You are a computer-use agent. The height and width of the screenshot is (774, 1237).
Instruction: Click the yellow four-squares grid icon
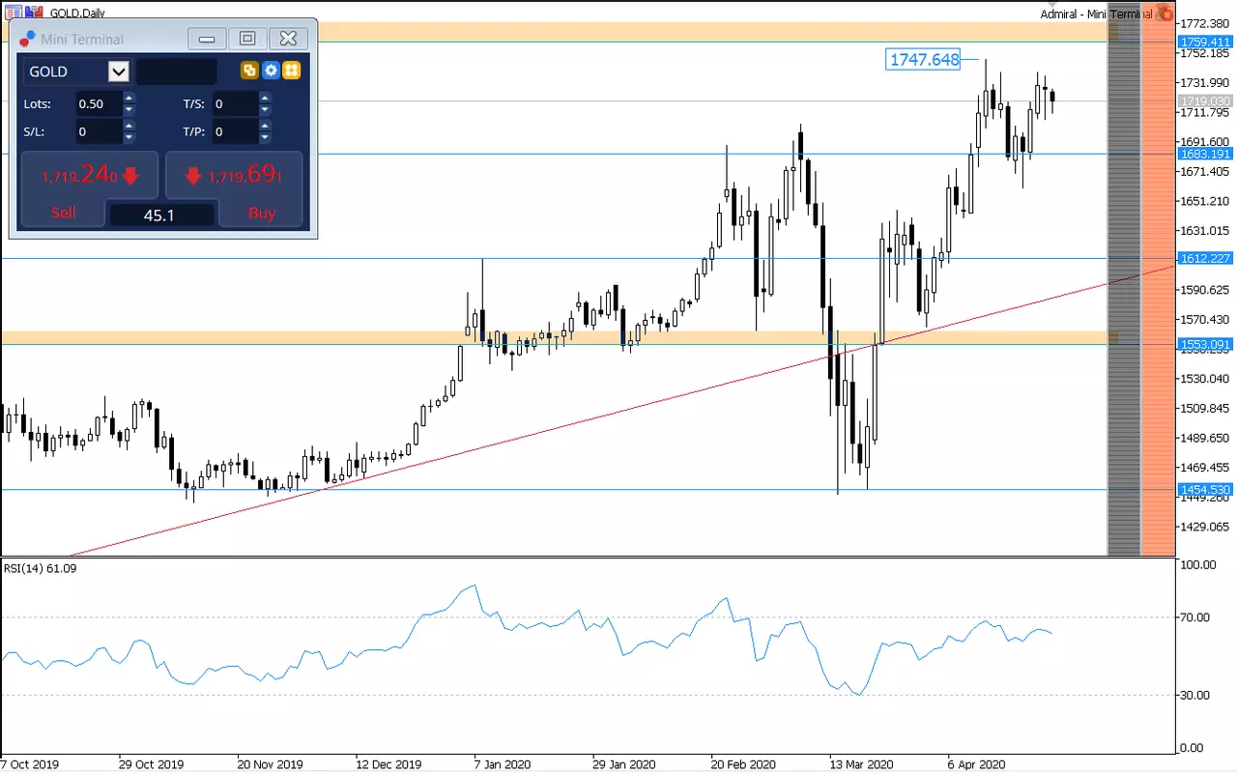point(291,71)
